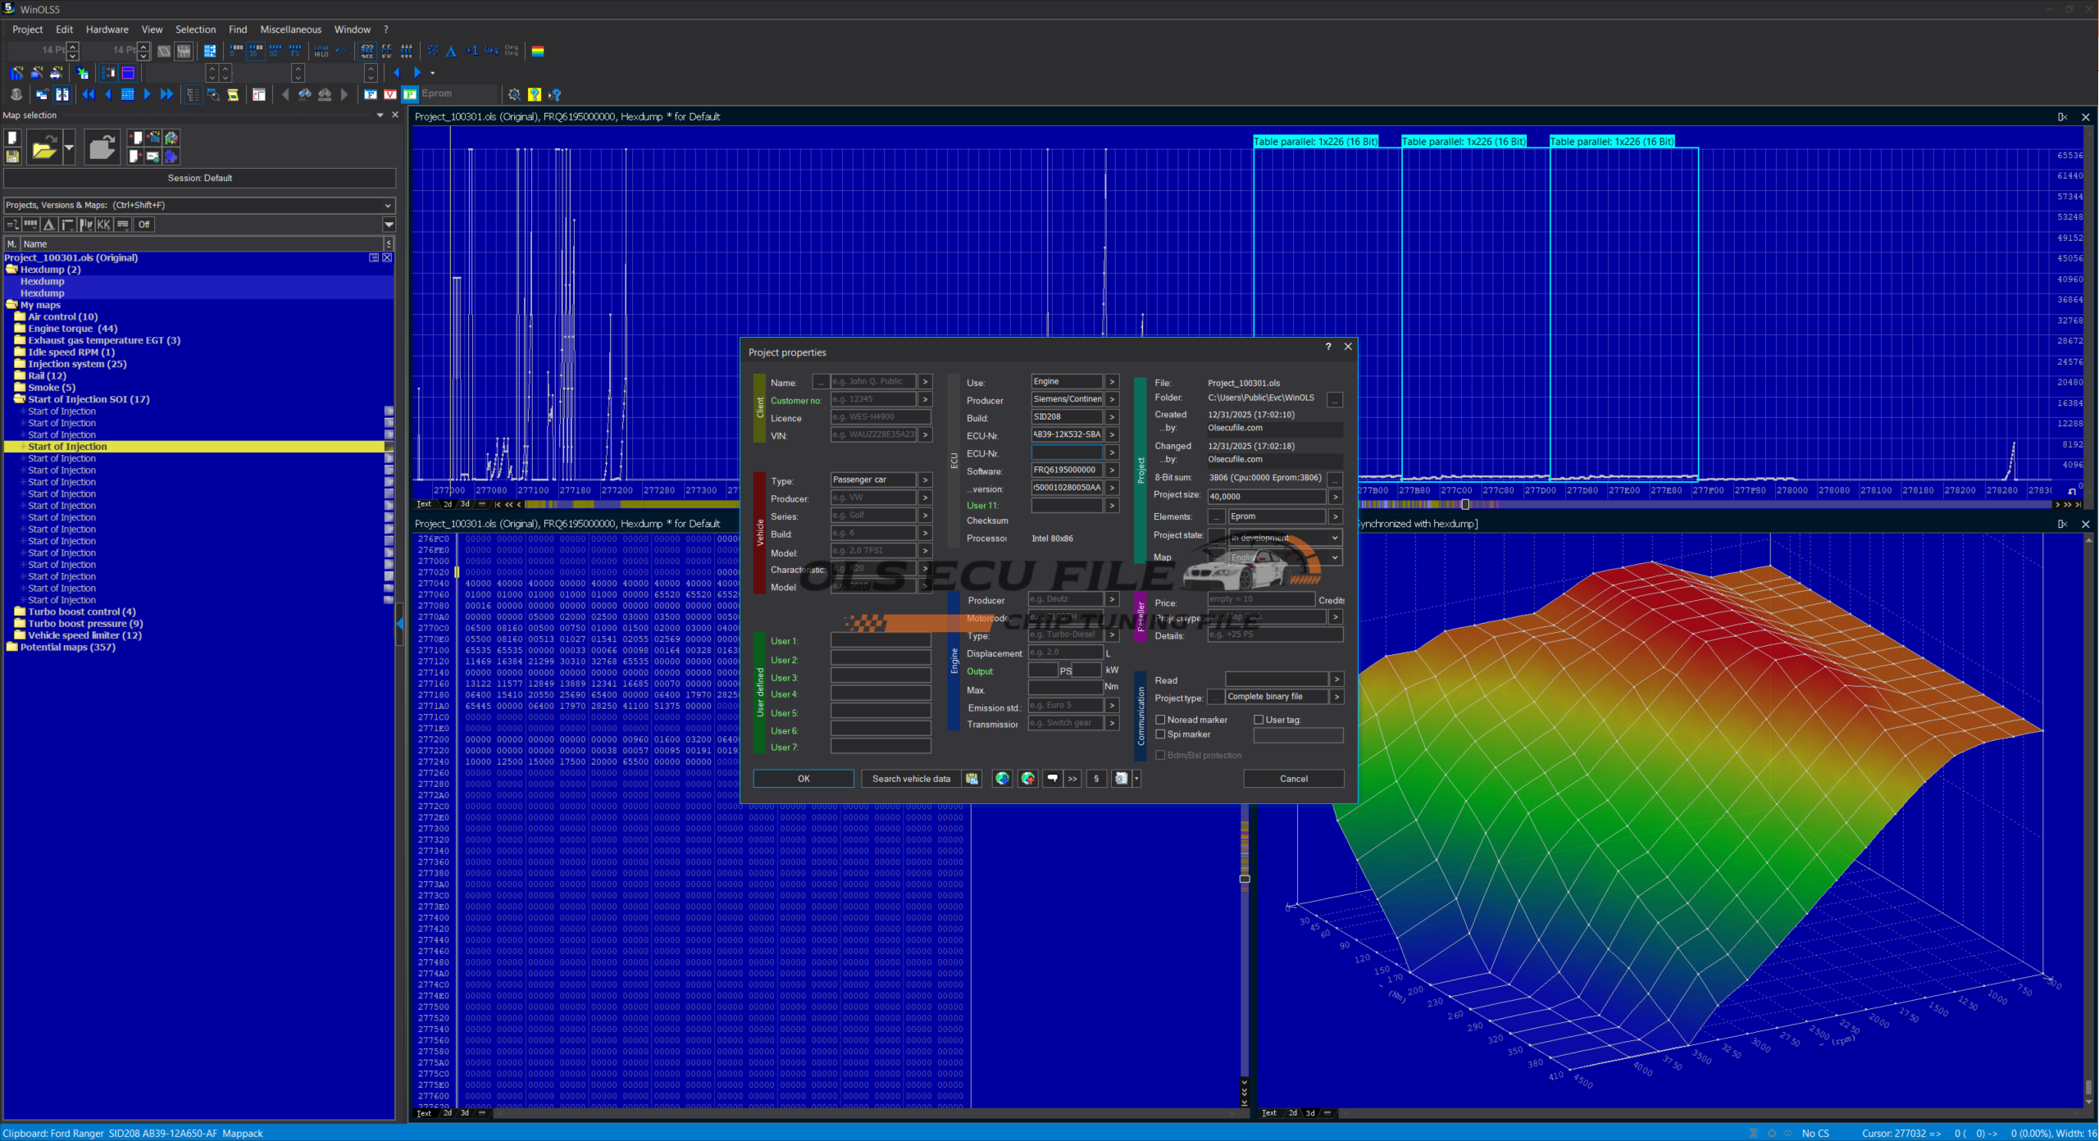Image resolution: width=2099 pixels, height=1141 pixels.
Task: Collapse the Start of Injection SOI folder
Action: tap(19, 399)
